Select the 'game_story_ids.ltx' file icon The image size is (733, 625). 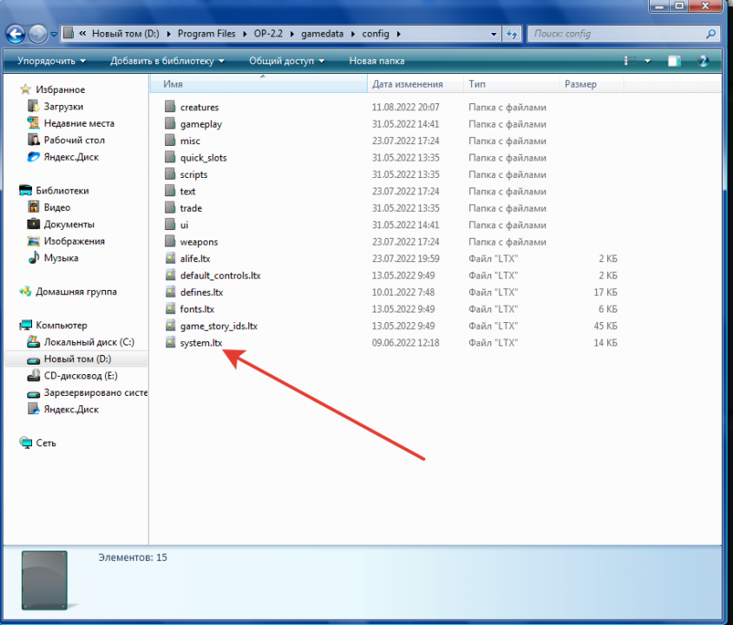(170, 326)
